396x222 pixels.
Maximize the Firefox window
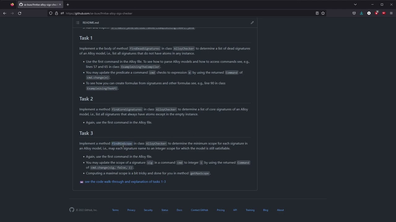coord(382,5)
